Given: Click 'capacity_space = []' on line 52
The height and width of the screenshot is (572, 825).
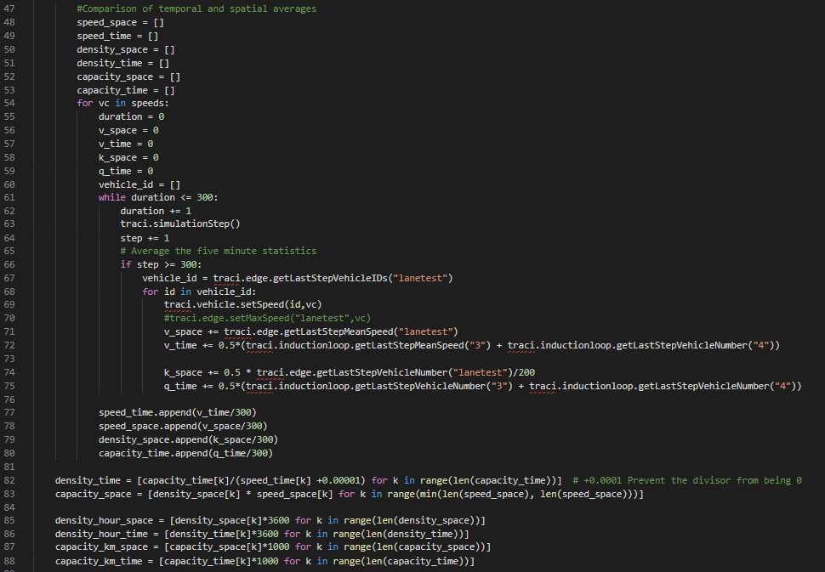Looking at the screenshot, I should 128,76.
